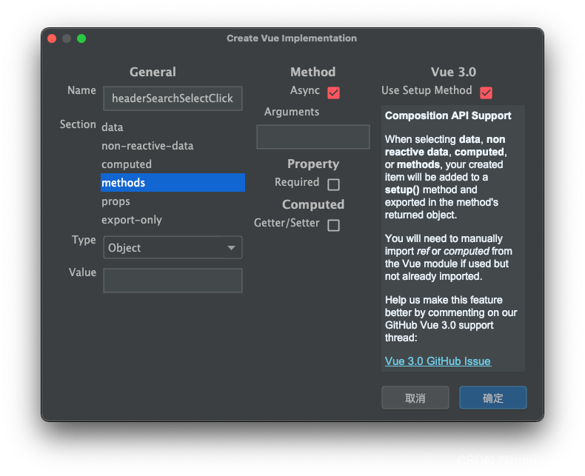
Task: Open the Type dropdown showing Object
Action: point(173,247)
